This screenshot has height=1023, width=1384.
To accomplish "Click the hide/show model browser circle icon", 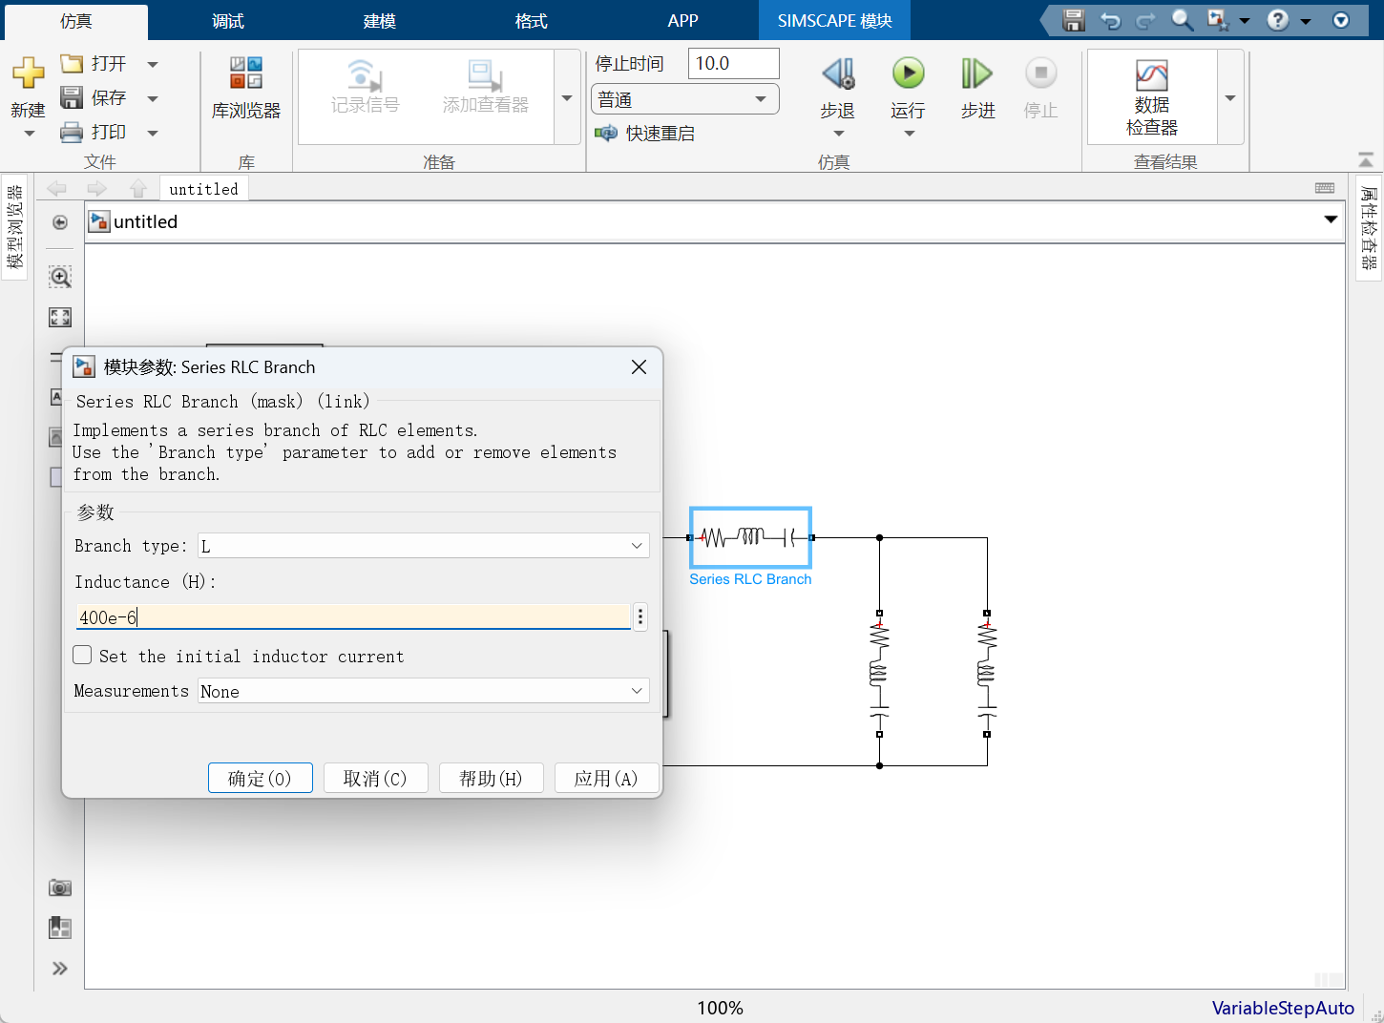I will pyautogui.click(x=60, y=222).
